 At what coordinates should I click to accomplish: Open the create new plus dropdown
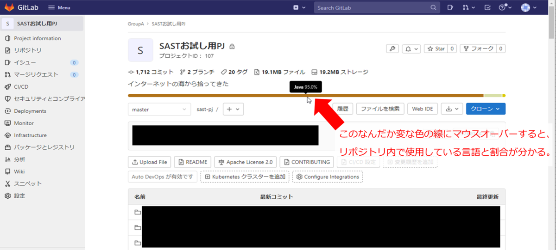tap(299, 8)
